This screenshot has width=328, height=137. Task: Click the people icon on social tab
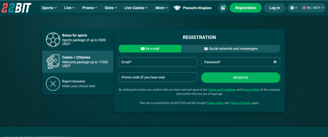point(206,49)
